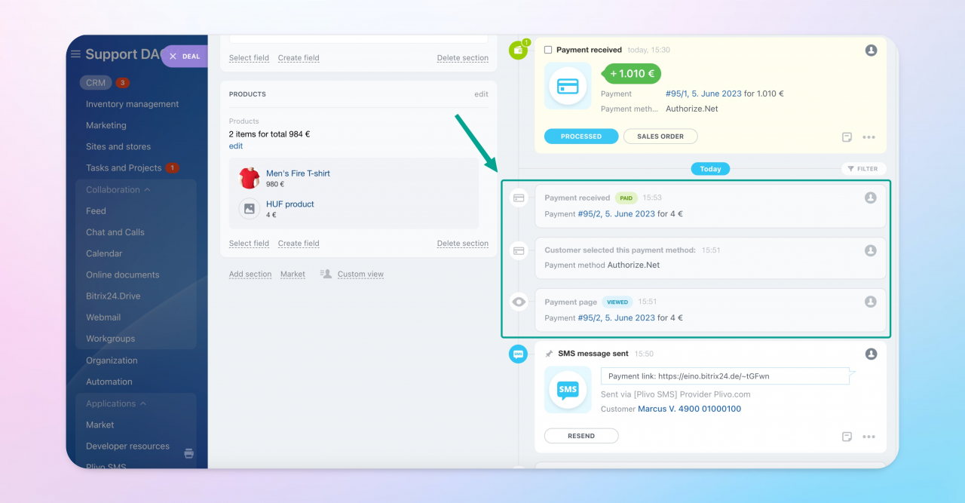The image size is (965, 503).
Task: Click the credit card icon beside Payment received PAID
Action: tap(519, 198)
